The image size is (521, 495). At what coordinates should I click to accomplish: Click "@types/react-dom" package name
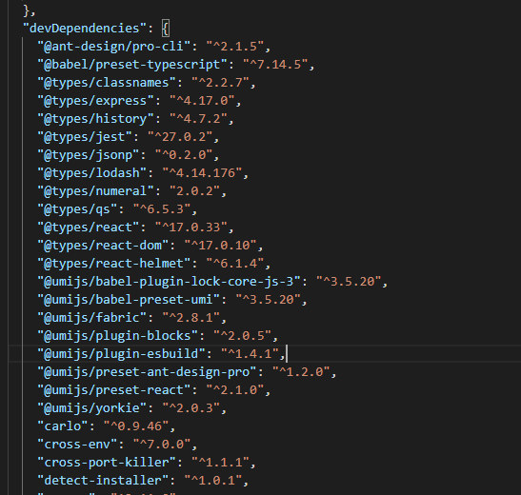103,246
